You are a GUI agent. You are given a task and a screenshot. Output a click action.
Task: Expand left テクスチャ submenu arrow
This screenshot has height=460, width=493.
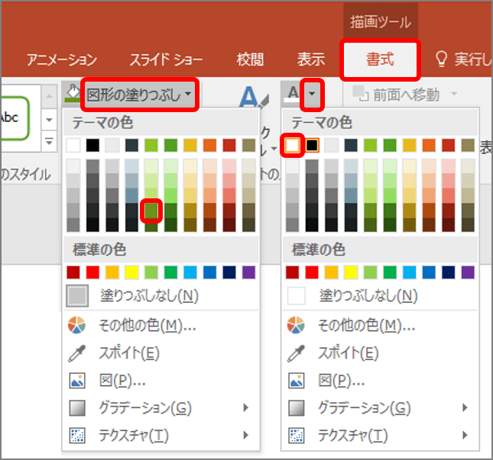coord(246,435)
